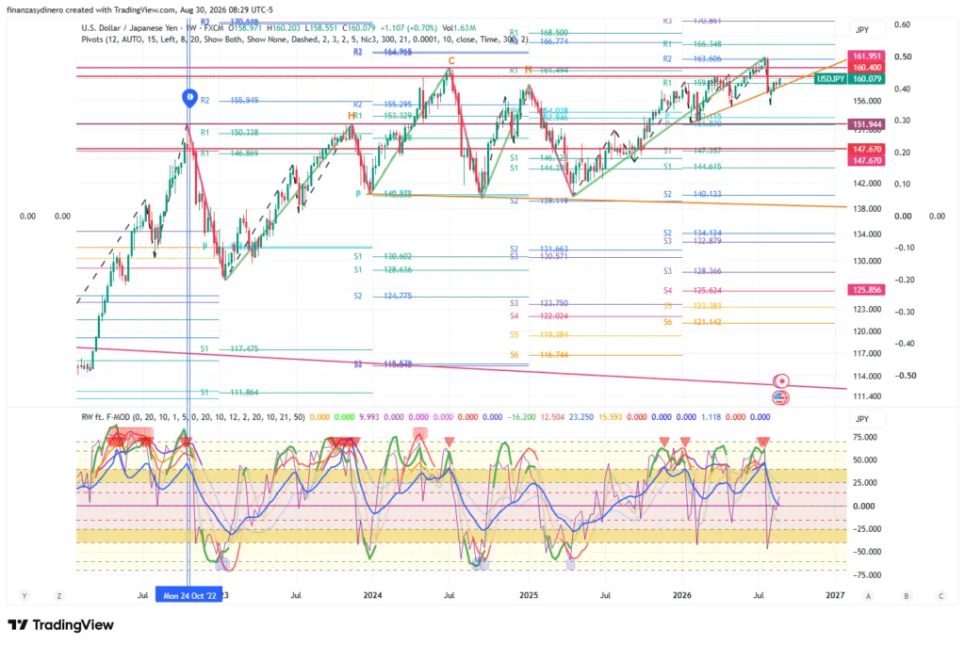Screen dimensions: 965x645
Task: Click the red 160.400 price label
Action: (x=867, y=67)
